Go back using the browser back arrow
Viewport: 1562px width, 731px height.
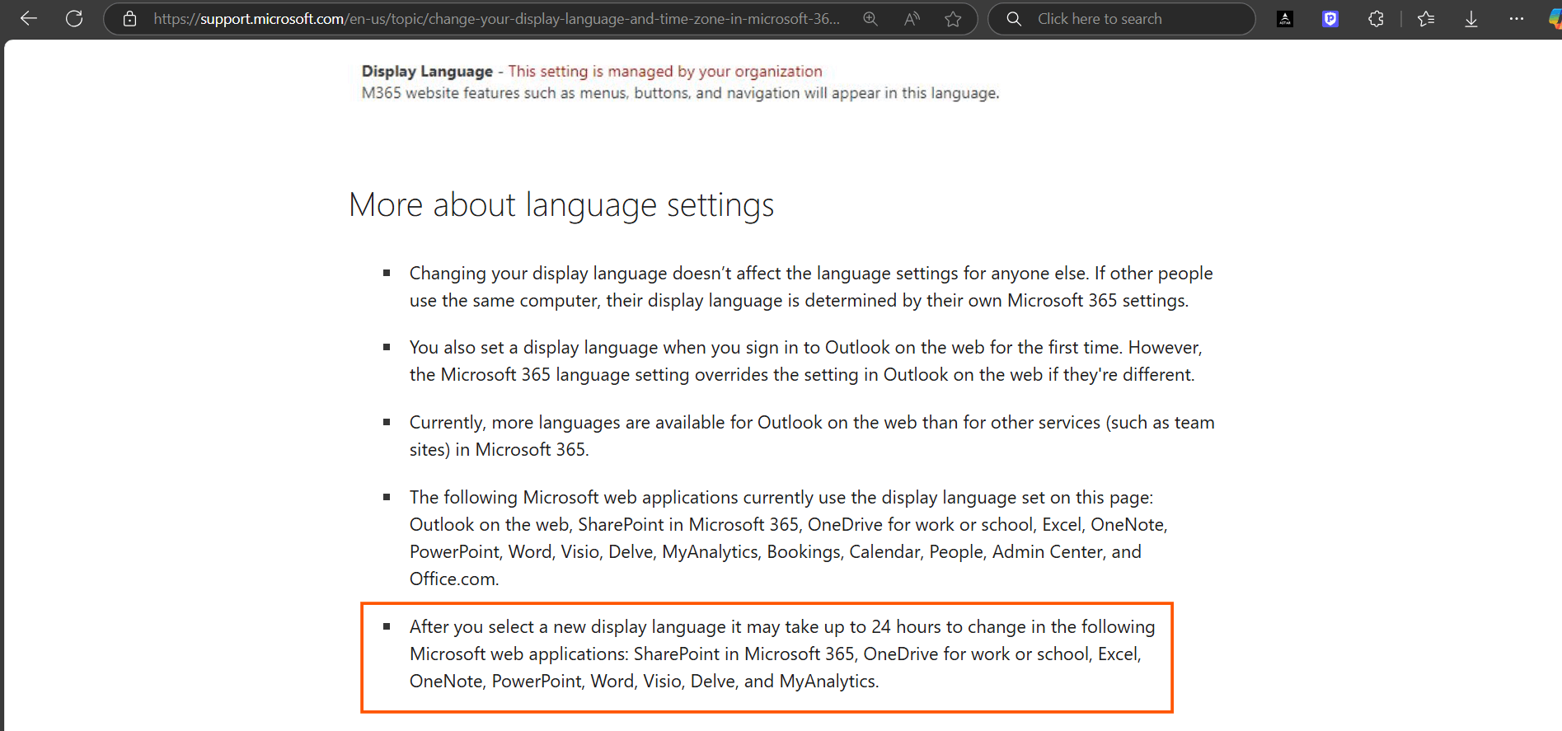tap(29, 18)
